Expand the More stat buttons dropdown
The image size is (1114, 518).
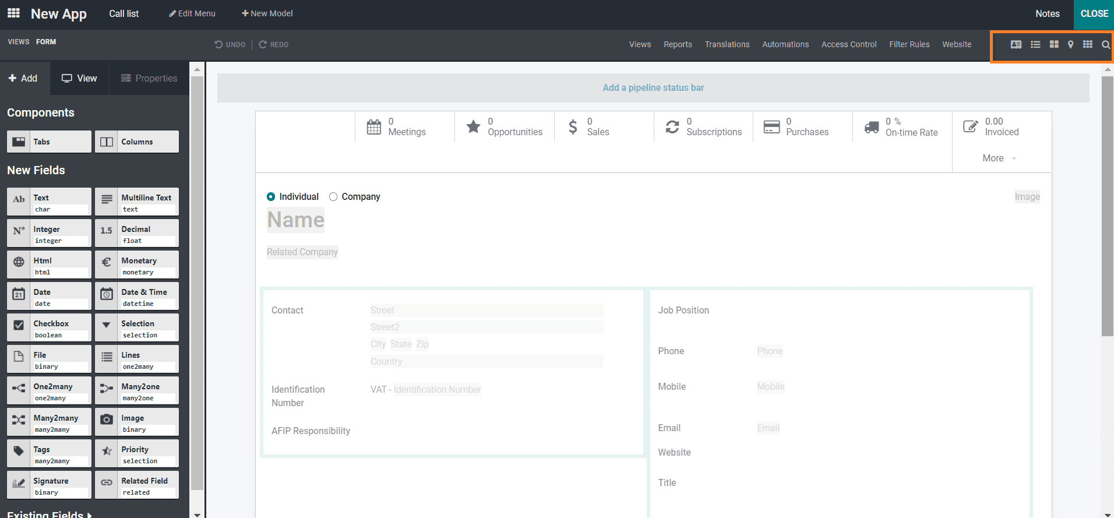click(x=1000, y=158)
